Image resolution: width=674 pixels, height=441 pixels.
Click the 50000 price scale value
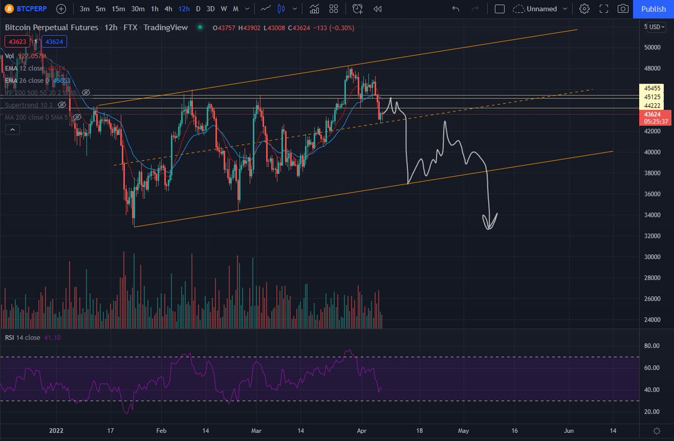[653, 48]
